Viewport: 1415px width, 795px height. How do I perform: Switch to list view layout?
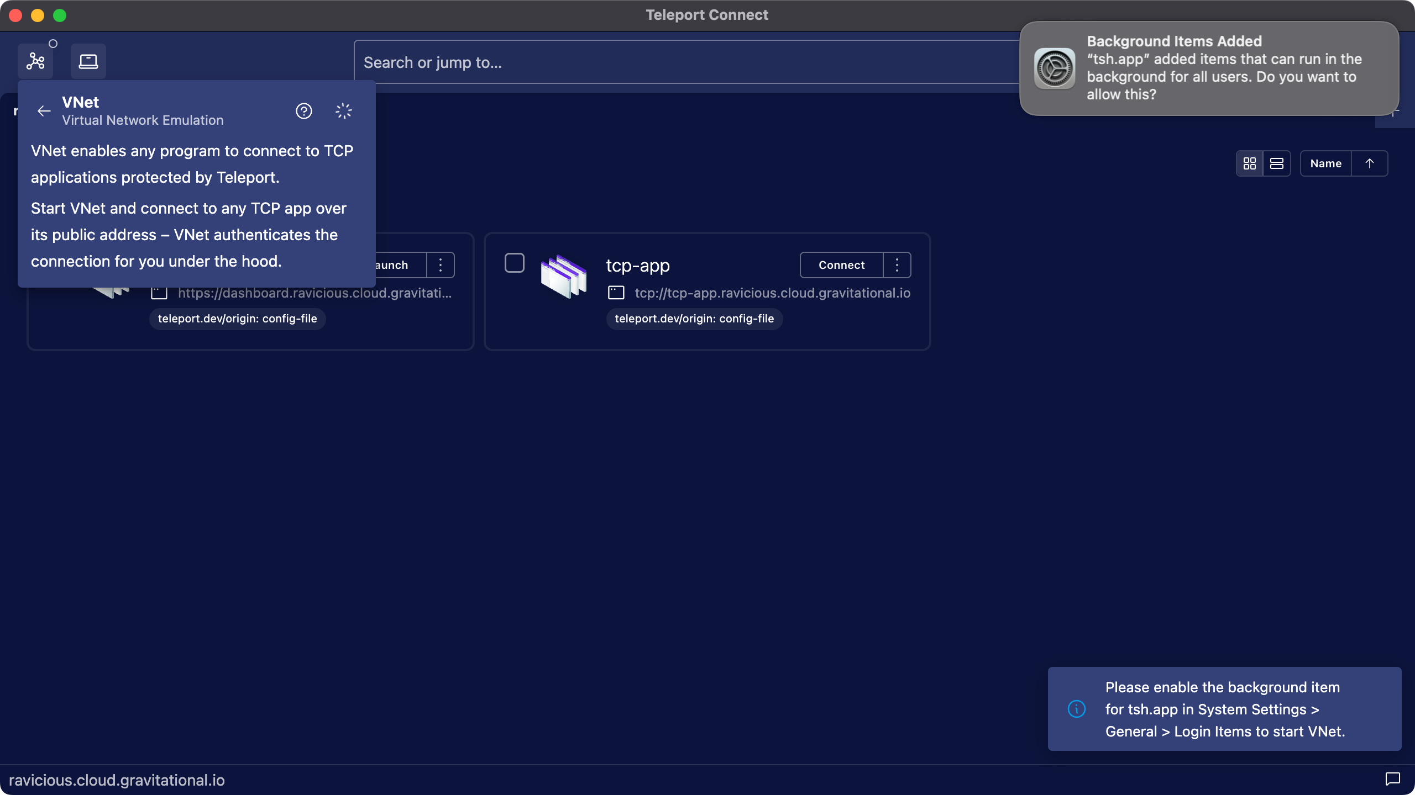(1277, 163)
